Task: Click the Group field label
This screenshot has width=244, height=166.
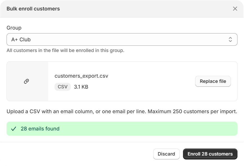Action: click(x=14, y=28)
